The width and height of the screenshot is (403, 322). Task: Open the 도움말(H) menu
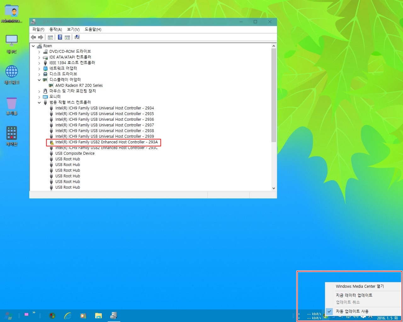click(x=93, y=29)
